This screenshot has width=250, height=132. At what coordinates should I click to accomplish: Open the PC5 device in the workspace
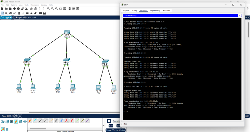pyautogui.click(x=114, y=87)
